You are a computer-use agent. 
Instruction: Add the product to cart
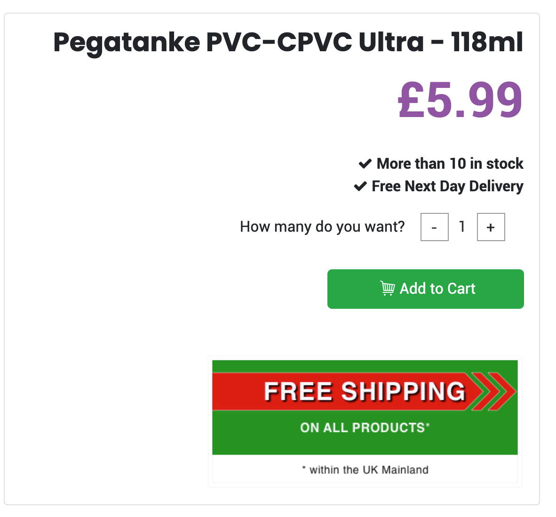point(426,289)
